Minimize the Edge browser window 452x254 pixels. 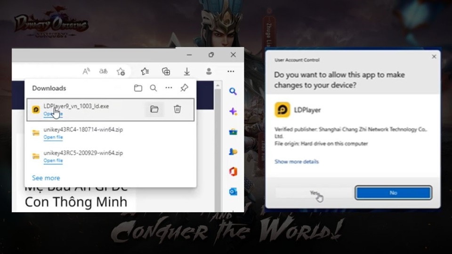[x=189, y=55]
